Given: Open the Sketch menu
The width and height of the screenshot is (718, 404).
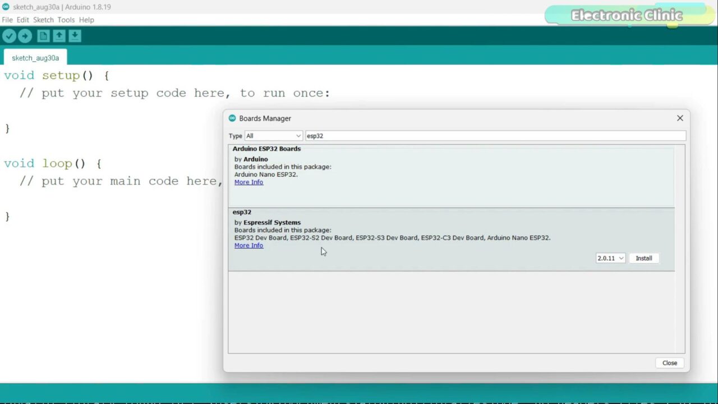Looking at the screenshot, I should tap(43, 20).
